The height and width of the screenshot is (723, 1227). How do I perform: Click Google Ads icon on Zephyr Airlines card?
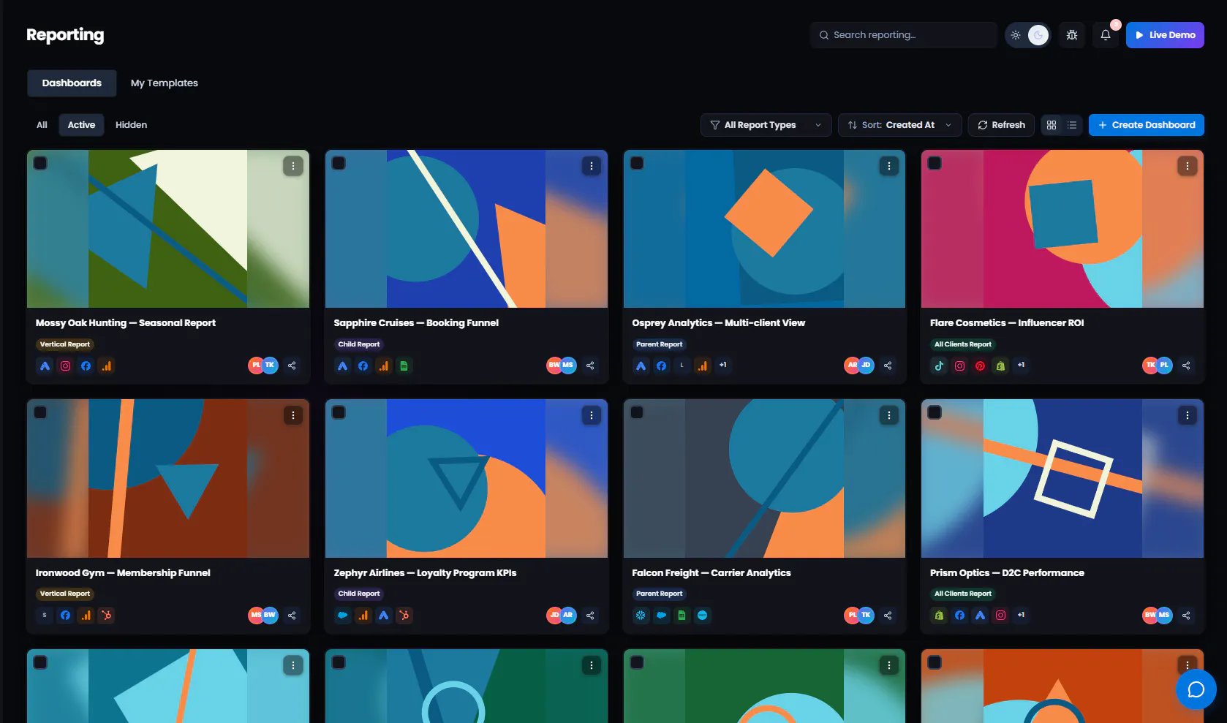point(384,616)
